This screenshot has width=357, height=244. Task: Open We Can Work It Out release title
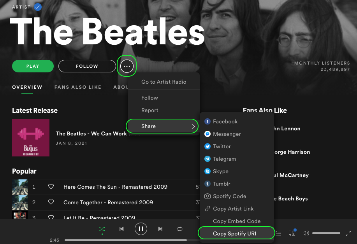(91, 133)
